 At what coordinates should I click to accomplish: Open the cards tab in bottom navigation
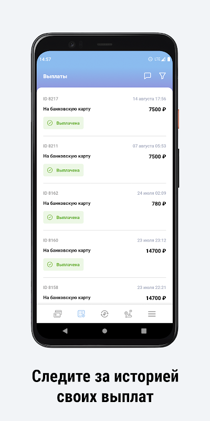click(x=58, y=314)
